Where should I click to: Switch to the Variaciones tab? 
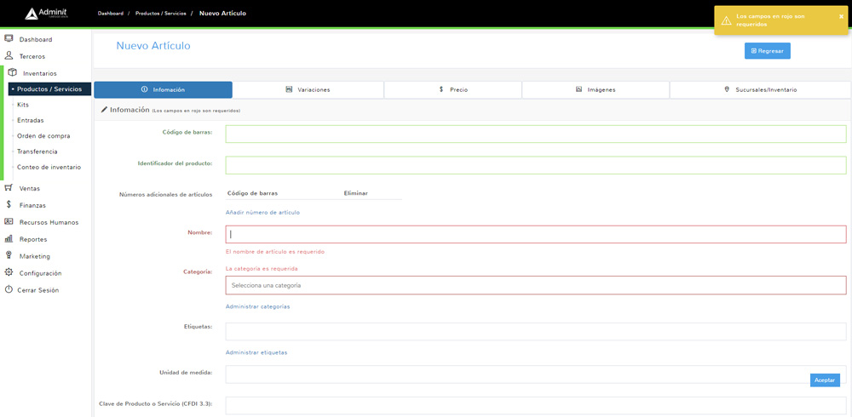click(x=308, y=89)
